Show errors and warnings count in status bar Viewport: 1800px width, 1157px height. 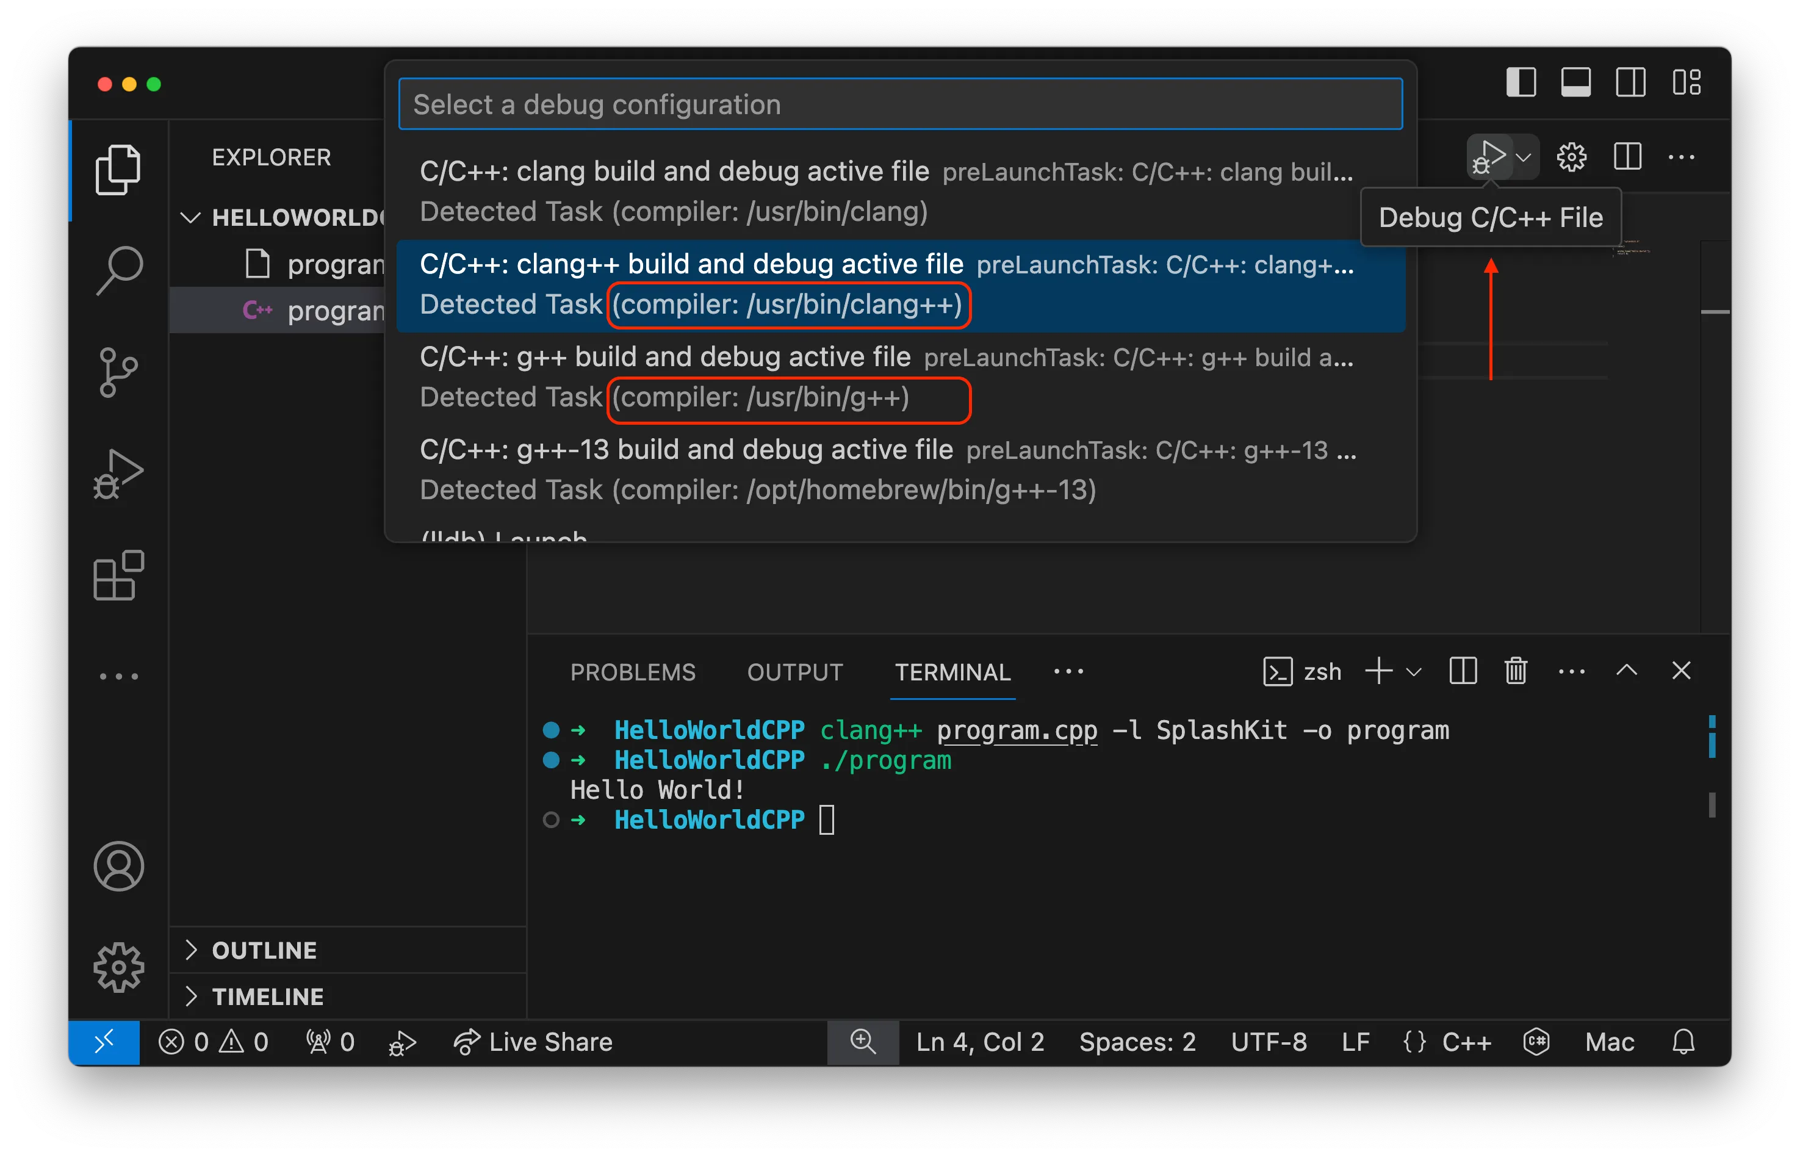214,1042
